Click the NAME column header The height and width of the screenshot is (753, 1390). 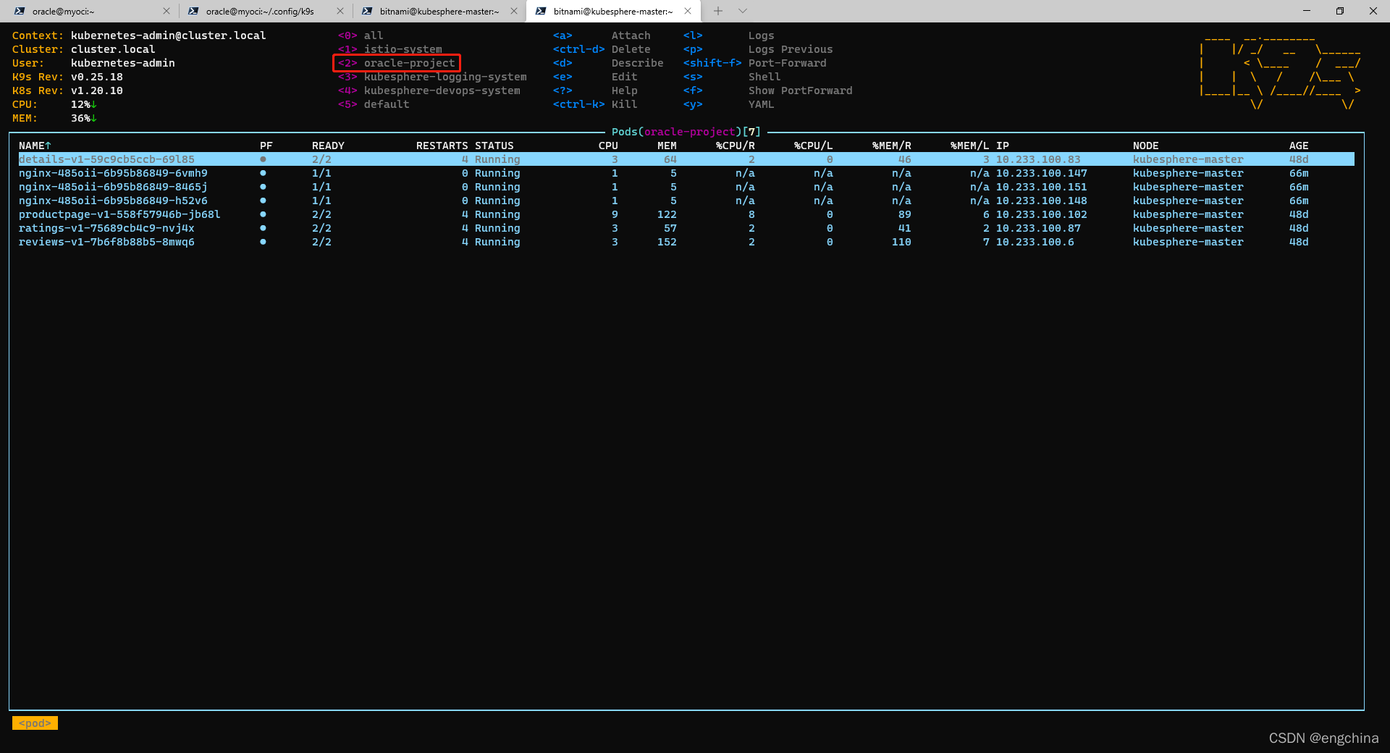[35, 146]
